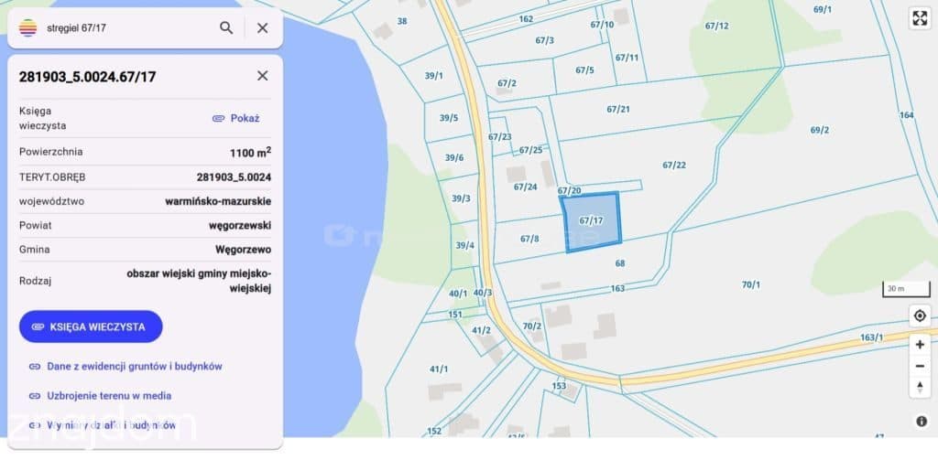Select parcel 70/2 on the map
Image resolution: width=938 pixels, height=460 pixels.
coord(532,326)
